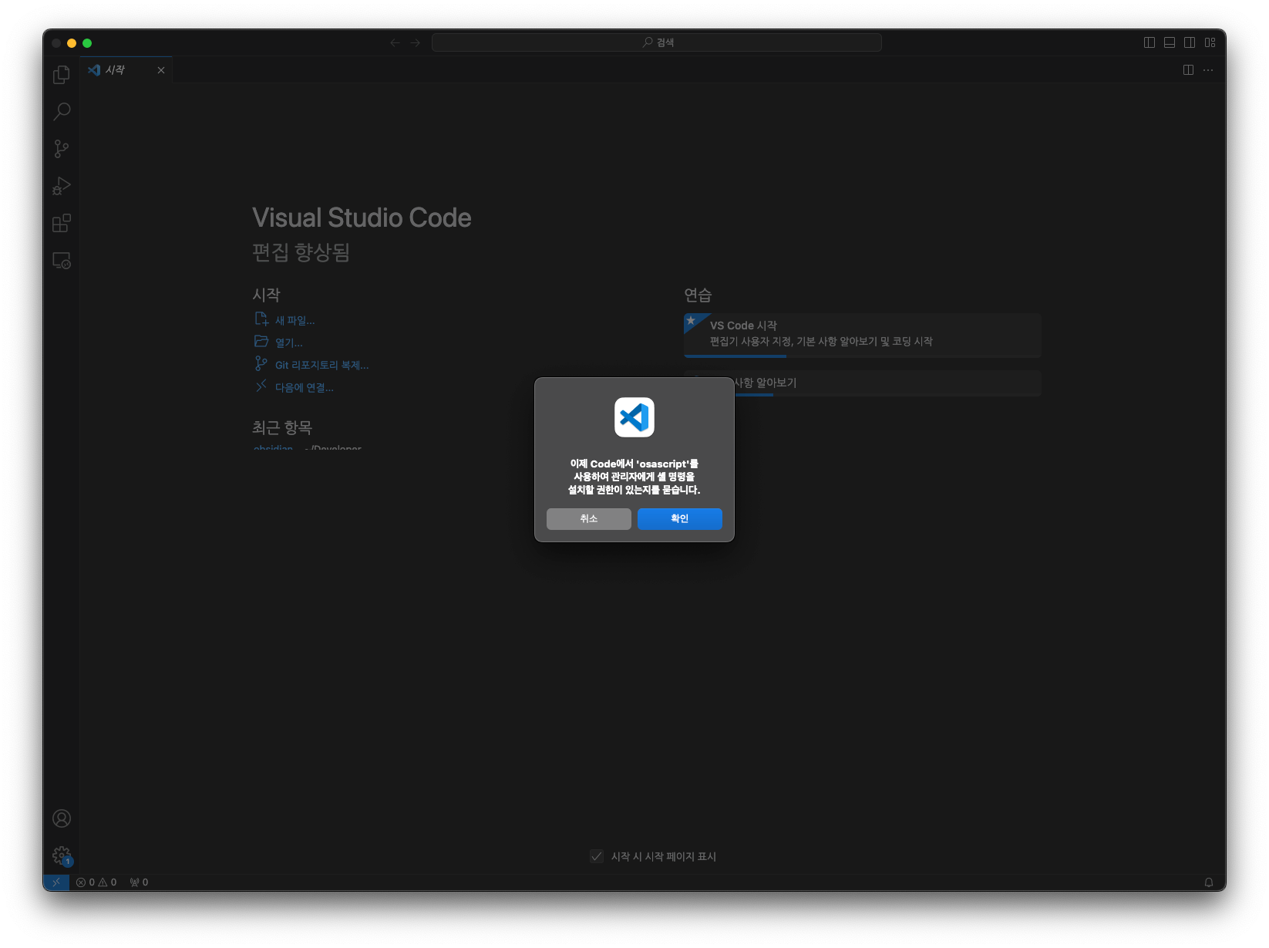Click the ports forwarded indicator showing 0
Image resolution: width=1269 pixels, height=948 pixels.
pos(139,882)
